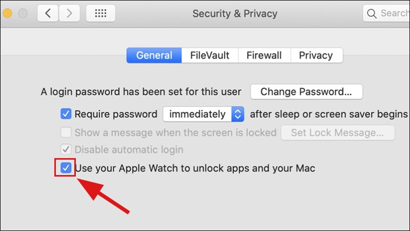Click the magnifying glass search icon
This screenshot has height=231, width=410.
pos(372,13)
